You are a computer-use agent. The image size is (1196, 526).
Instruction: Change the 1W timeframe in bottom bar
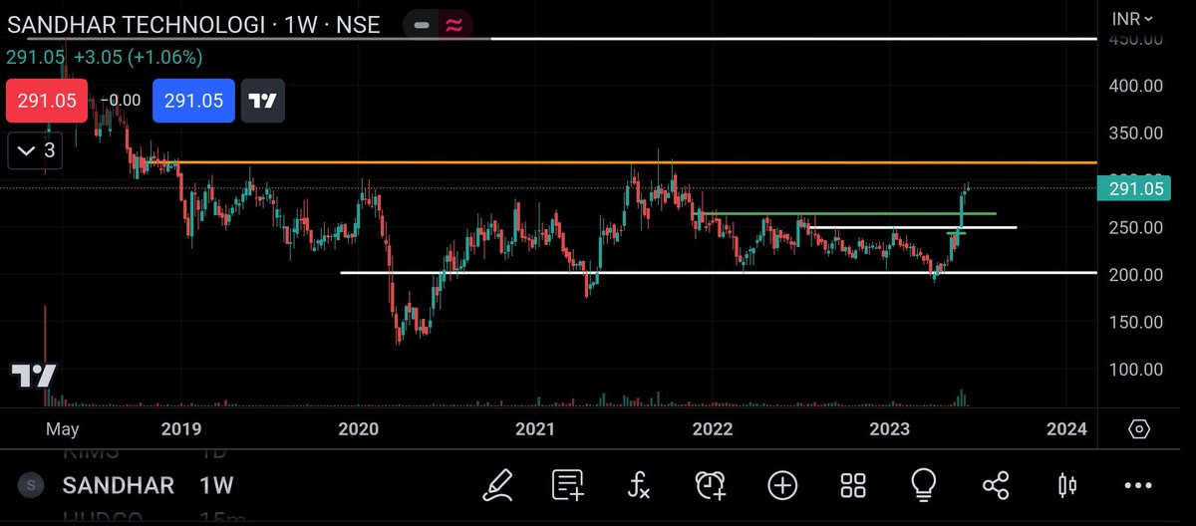tap(216, 485)
